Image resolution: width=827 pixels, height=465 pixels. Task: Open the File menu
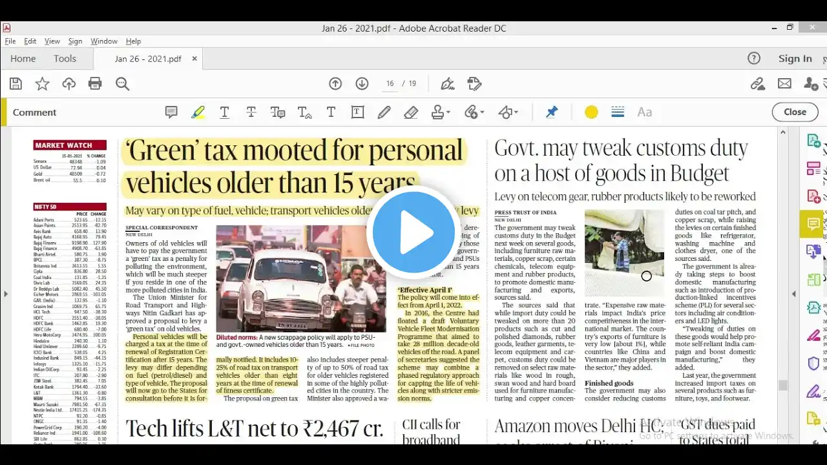10,41
